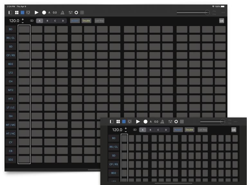The image size is (247, 185).
Task: Toggle last CH step in large window
Action: coord(220,81)
